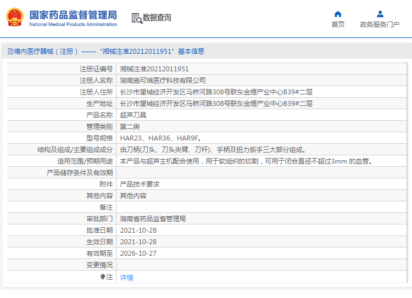Click the 数据查询 label
412x298 pixels.
(157, 18)
